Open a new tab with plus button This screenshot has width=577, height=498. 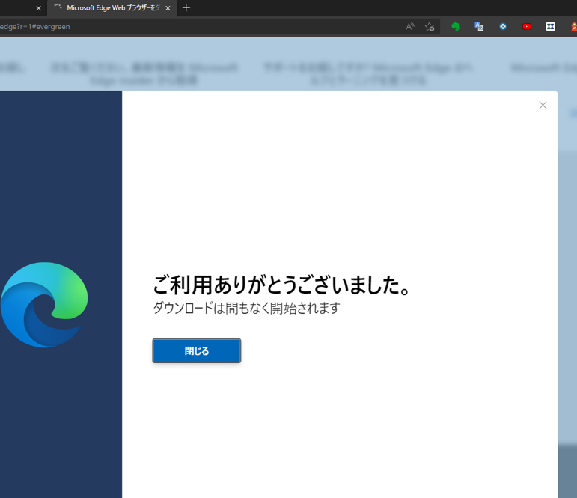[x=186, y=7]
